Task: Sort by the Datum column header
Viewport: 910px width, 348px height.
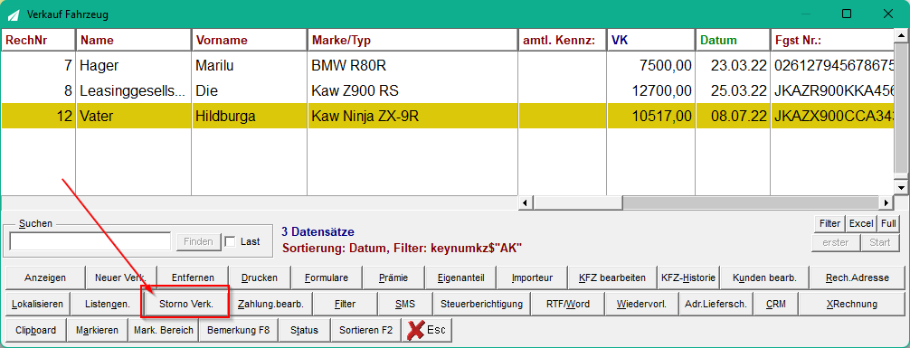Action: [x=733, y=40]
